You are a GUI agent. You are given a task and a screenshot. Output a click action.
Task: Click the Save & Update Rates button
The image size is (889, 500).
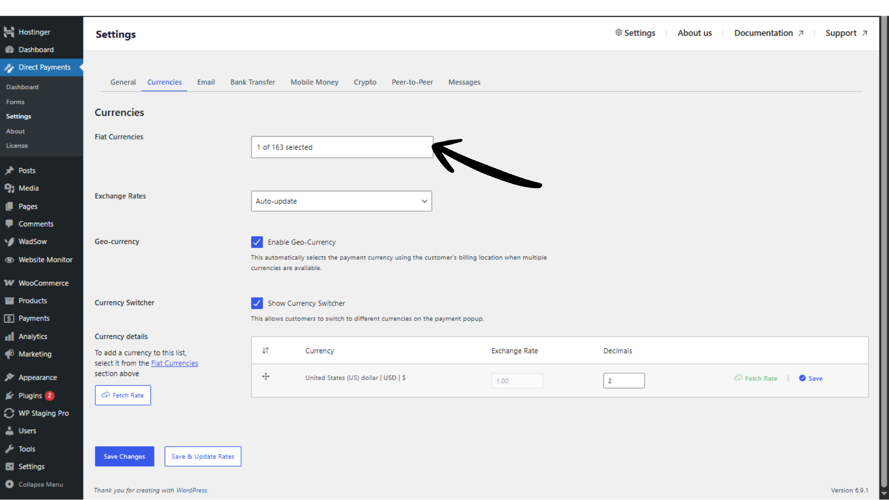(x=203, y=456)
